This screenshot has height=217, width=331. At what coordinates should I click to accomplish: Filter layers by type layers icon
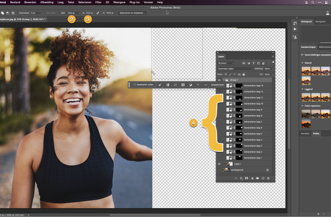click(x=254, y=63)
